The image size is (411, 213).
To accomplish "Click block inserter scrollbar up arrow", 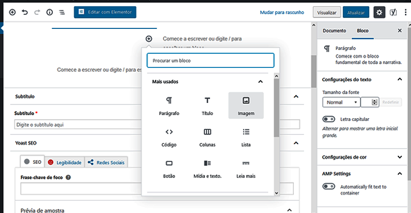I will [277, 76].
